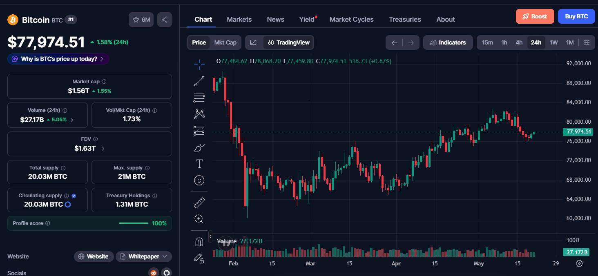Image resolution: width=598 pixels, height=276 pixels.
Task: Switch to simple line chart view
Action: [x=254, y=42]
